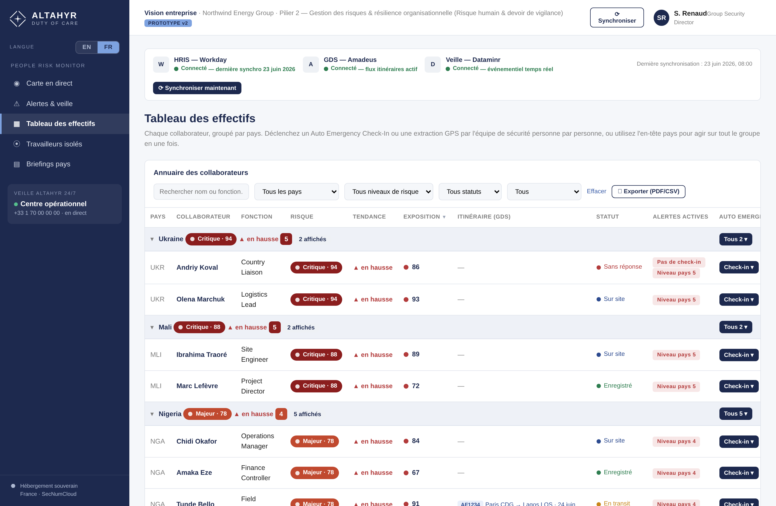Click the SR user avatar

[x=661, y=17]
